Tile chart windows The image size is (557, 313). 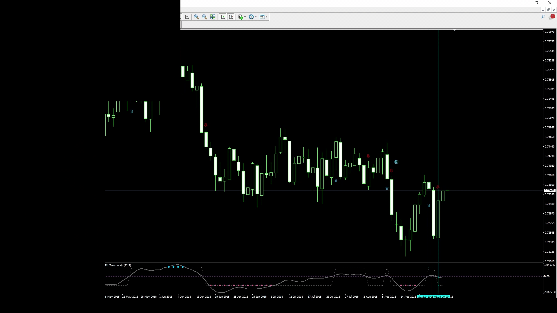click(x=213, y=17)
